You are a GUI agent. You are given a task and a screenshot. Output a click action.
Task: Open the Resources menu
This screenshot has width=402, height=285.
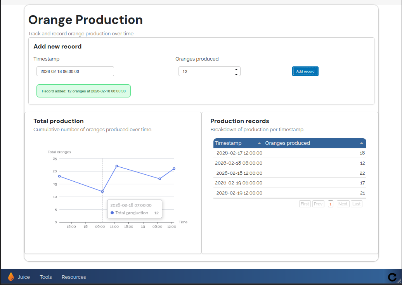(74, 277)
